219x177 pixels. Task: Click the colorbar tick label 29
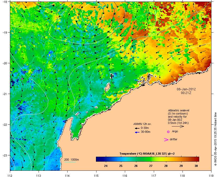pos(181,166)
